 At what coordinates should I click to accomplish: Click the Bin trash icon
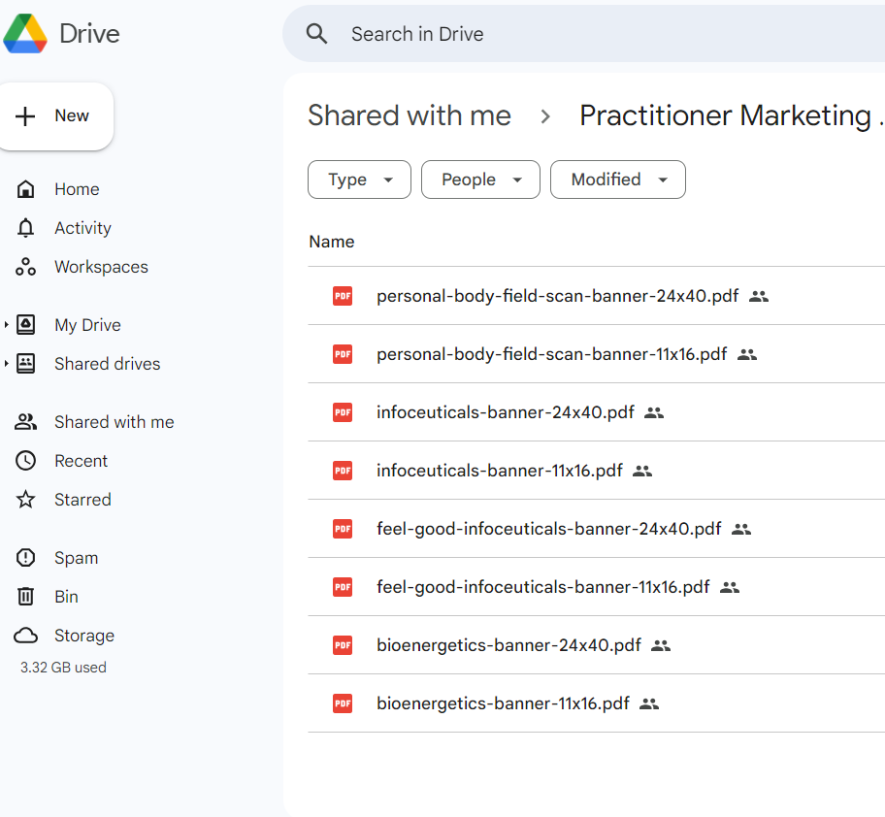click(x=25, y=597)
